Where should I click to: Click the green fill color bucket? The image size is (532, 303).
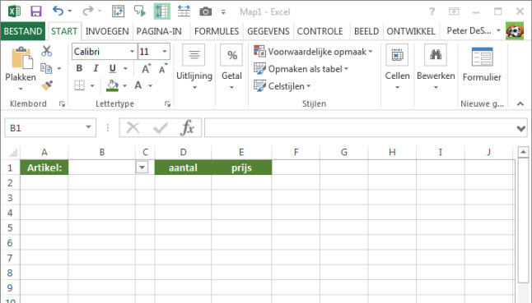coord(112,85)
